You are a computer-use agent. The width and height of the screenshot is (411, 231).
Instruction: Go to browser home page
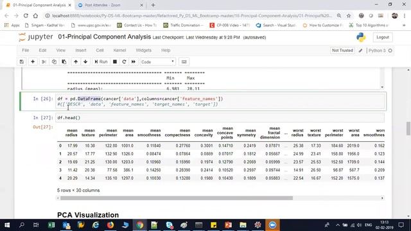point(35,15)
